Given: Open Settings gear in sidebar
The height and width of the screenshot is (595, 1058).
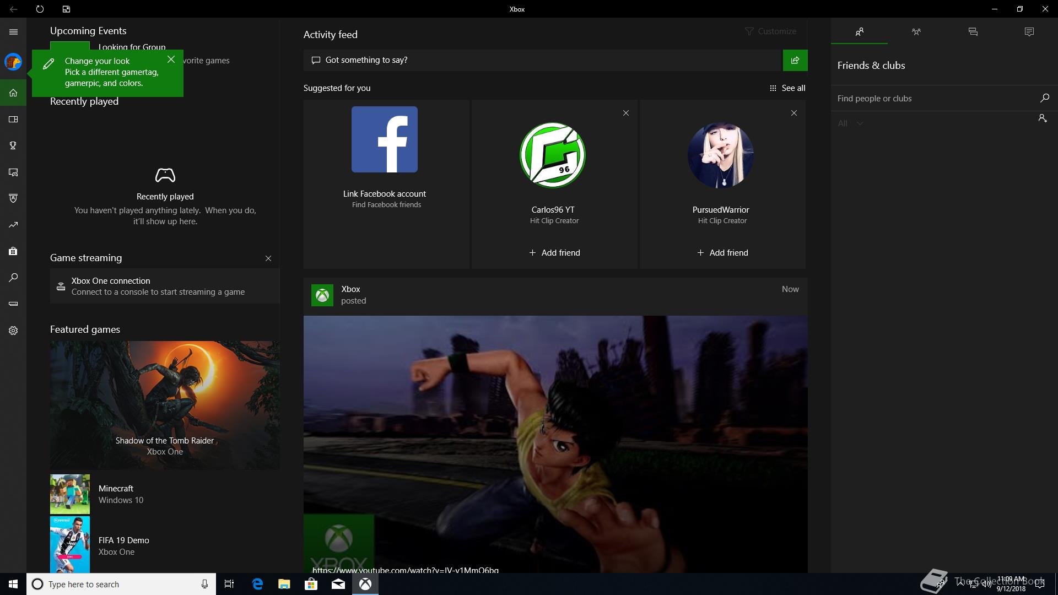Looking at the screenshot, I should pos(13,331).
